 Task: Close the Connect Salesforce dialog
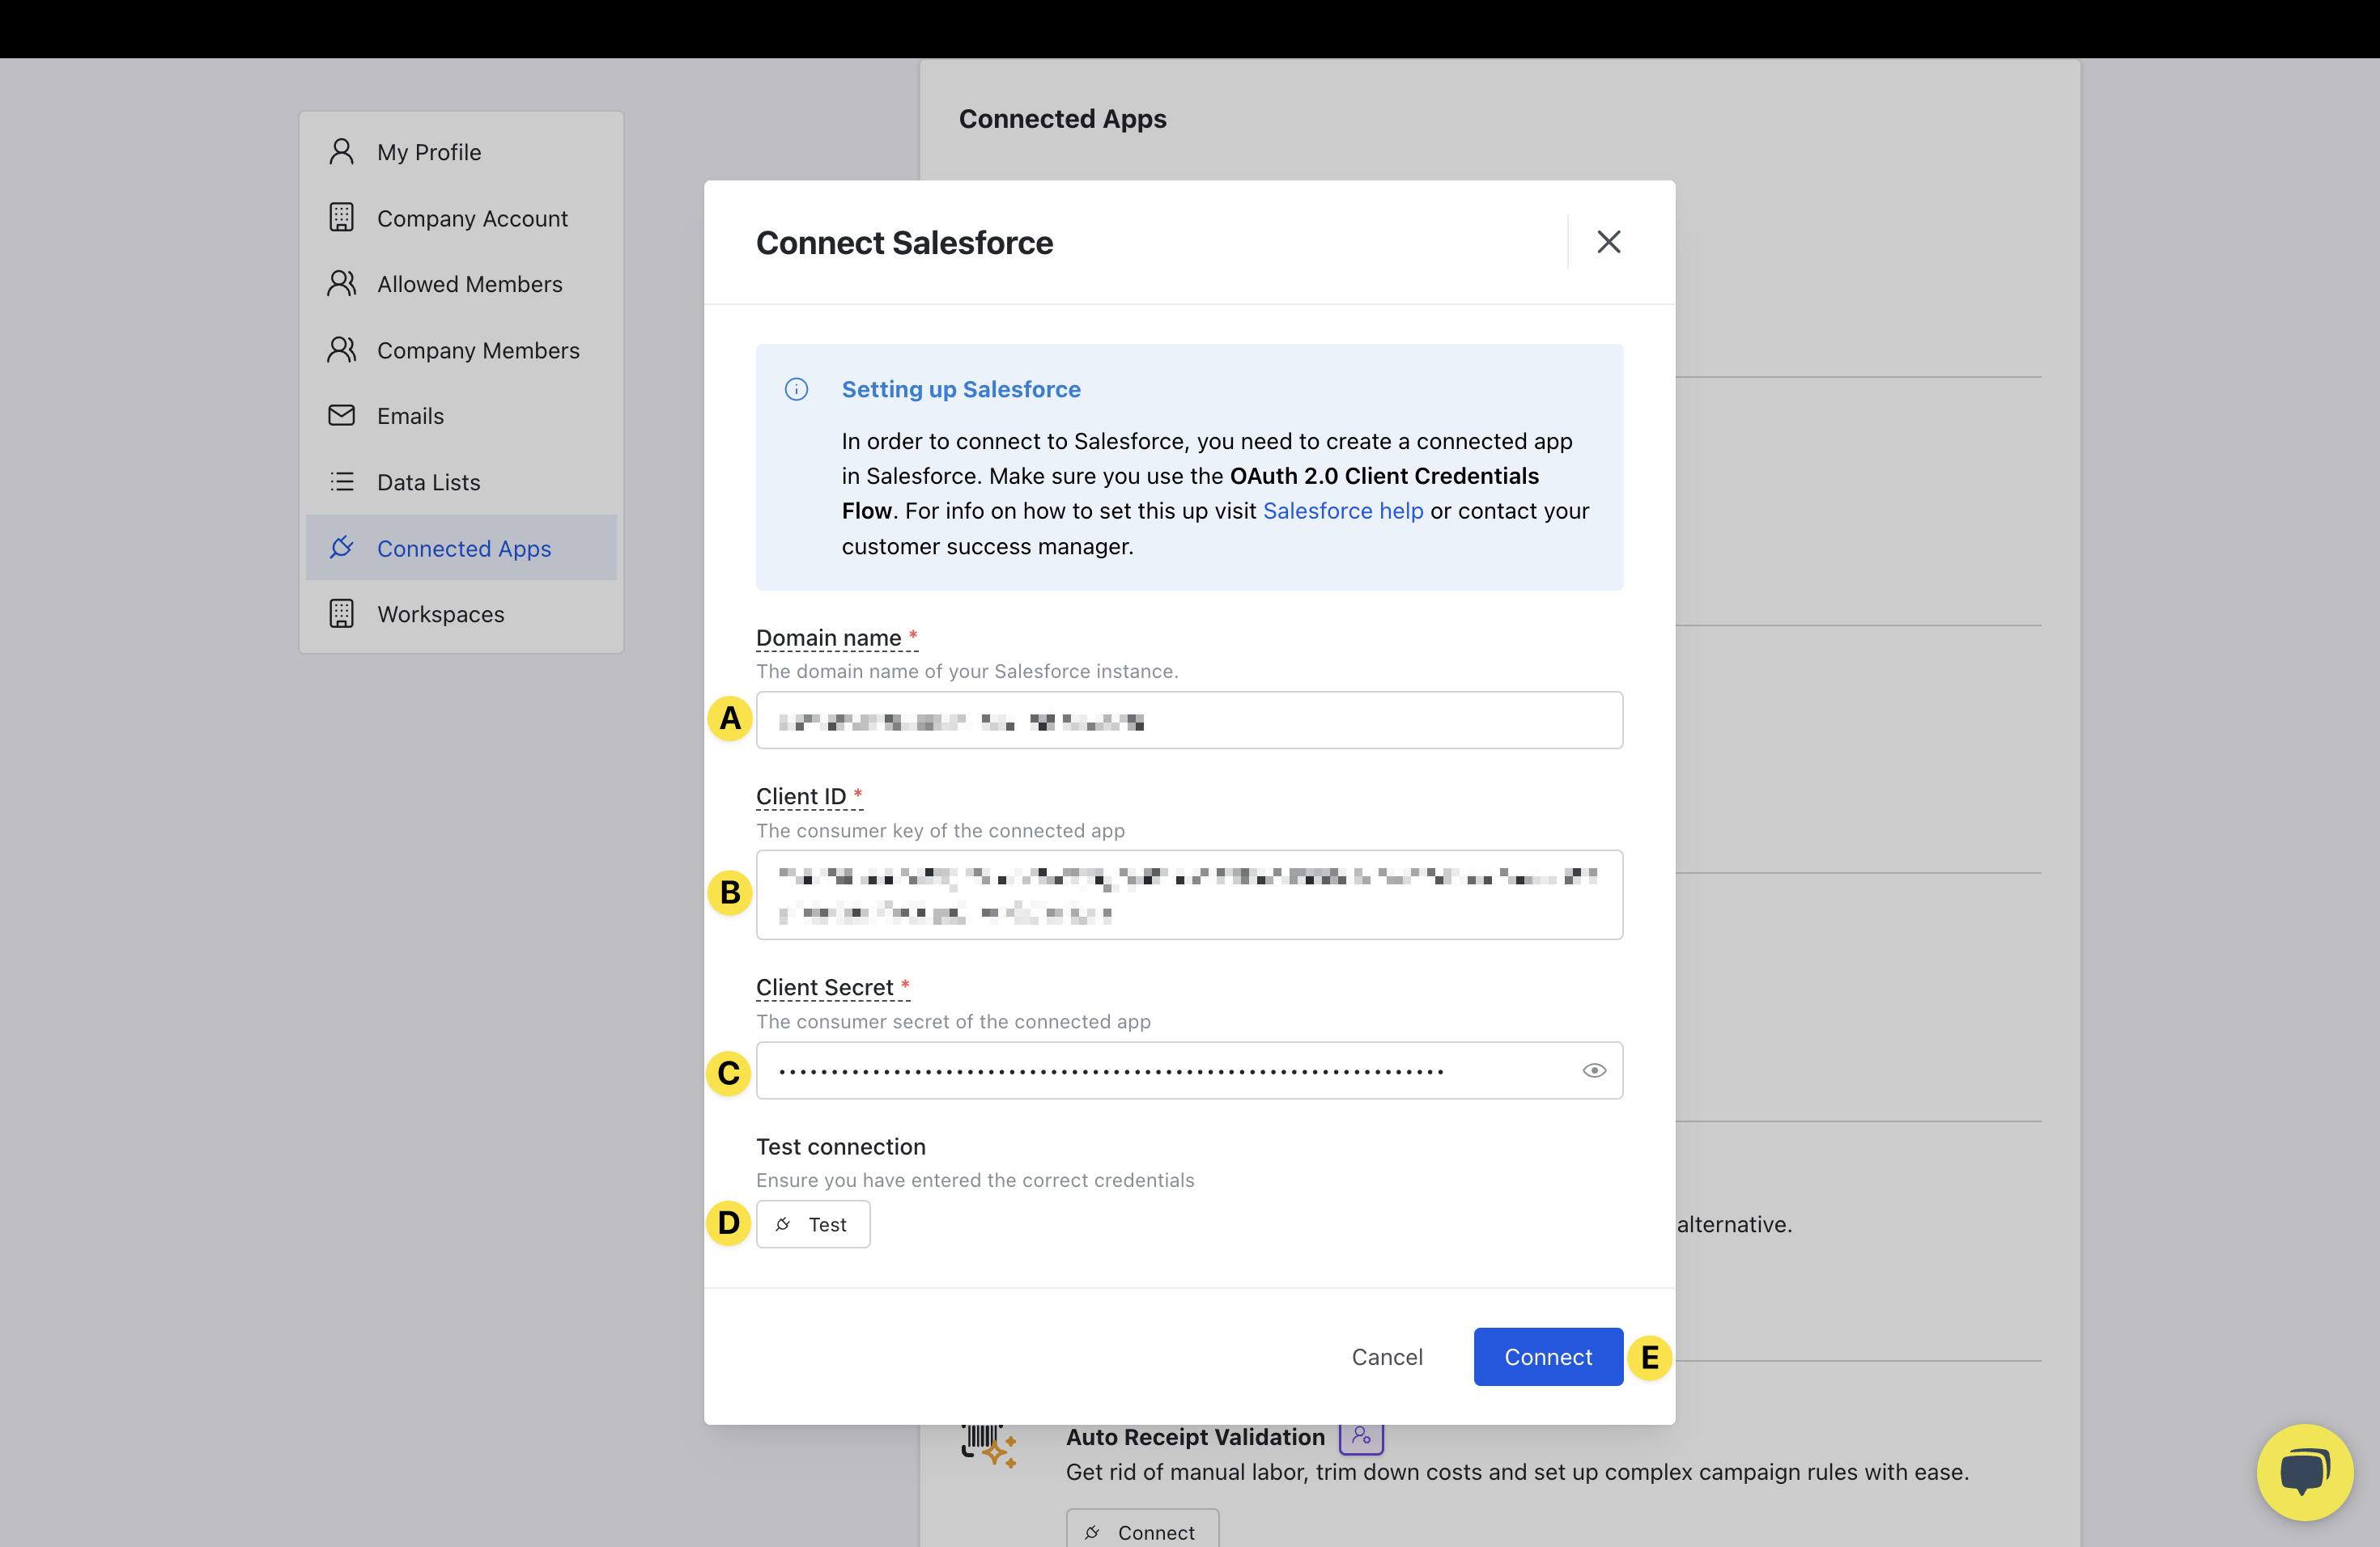[1608, 242]
